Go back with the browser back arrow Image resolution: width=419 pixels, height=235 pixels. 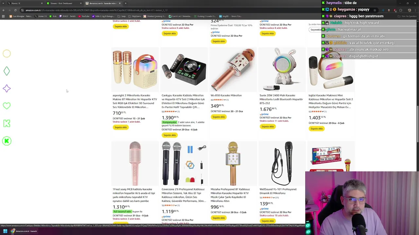coord(4,10)
